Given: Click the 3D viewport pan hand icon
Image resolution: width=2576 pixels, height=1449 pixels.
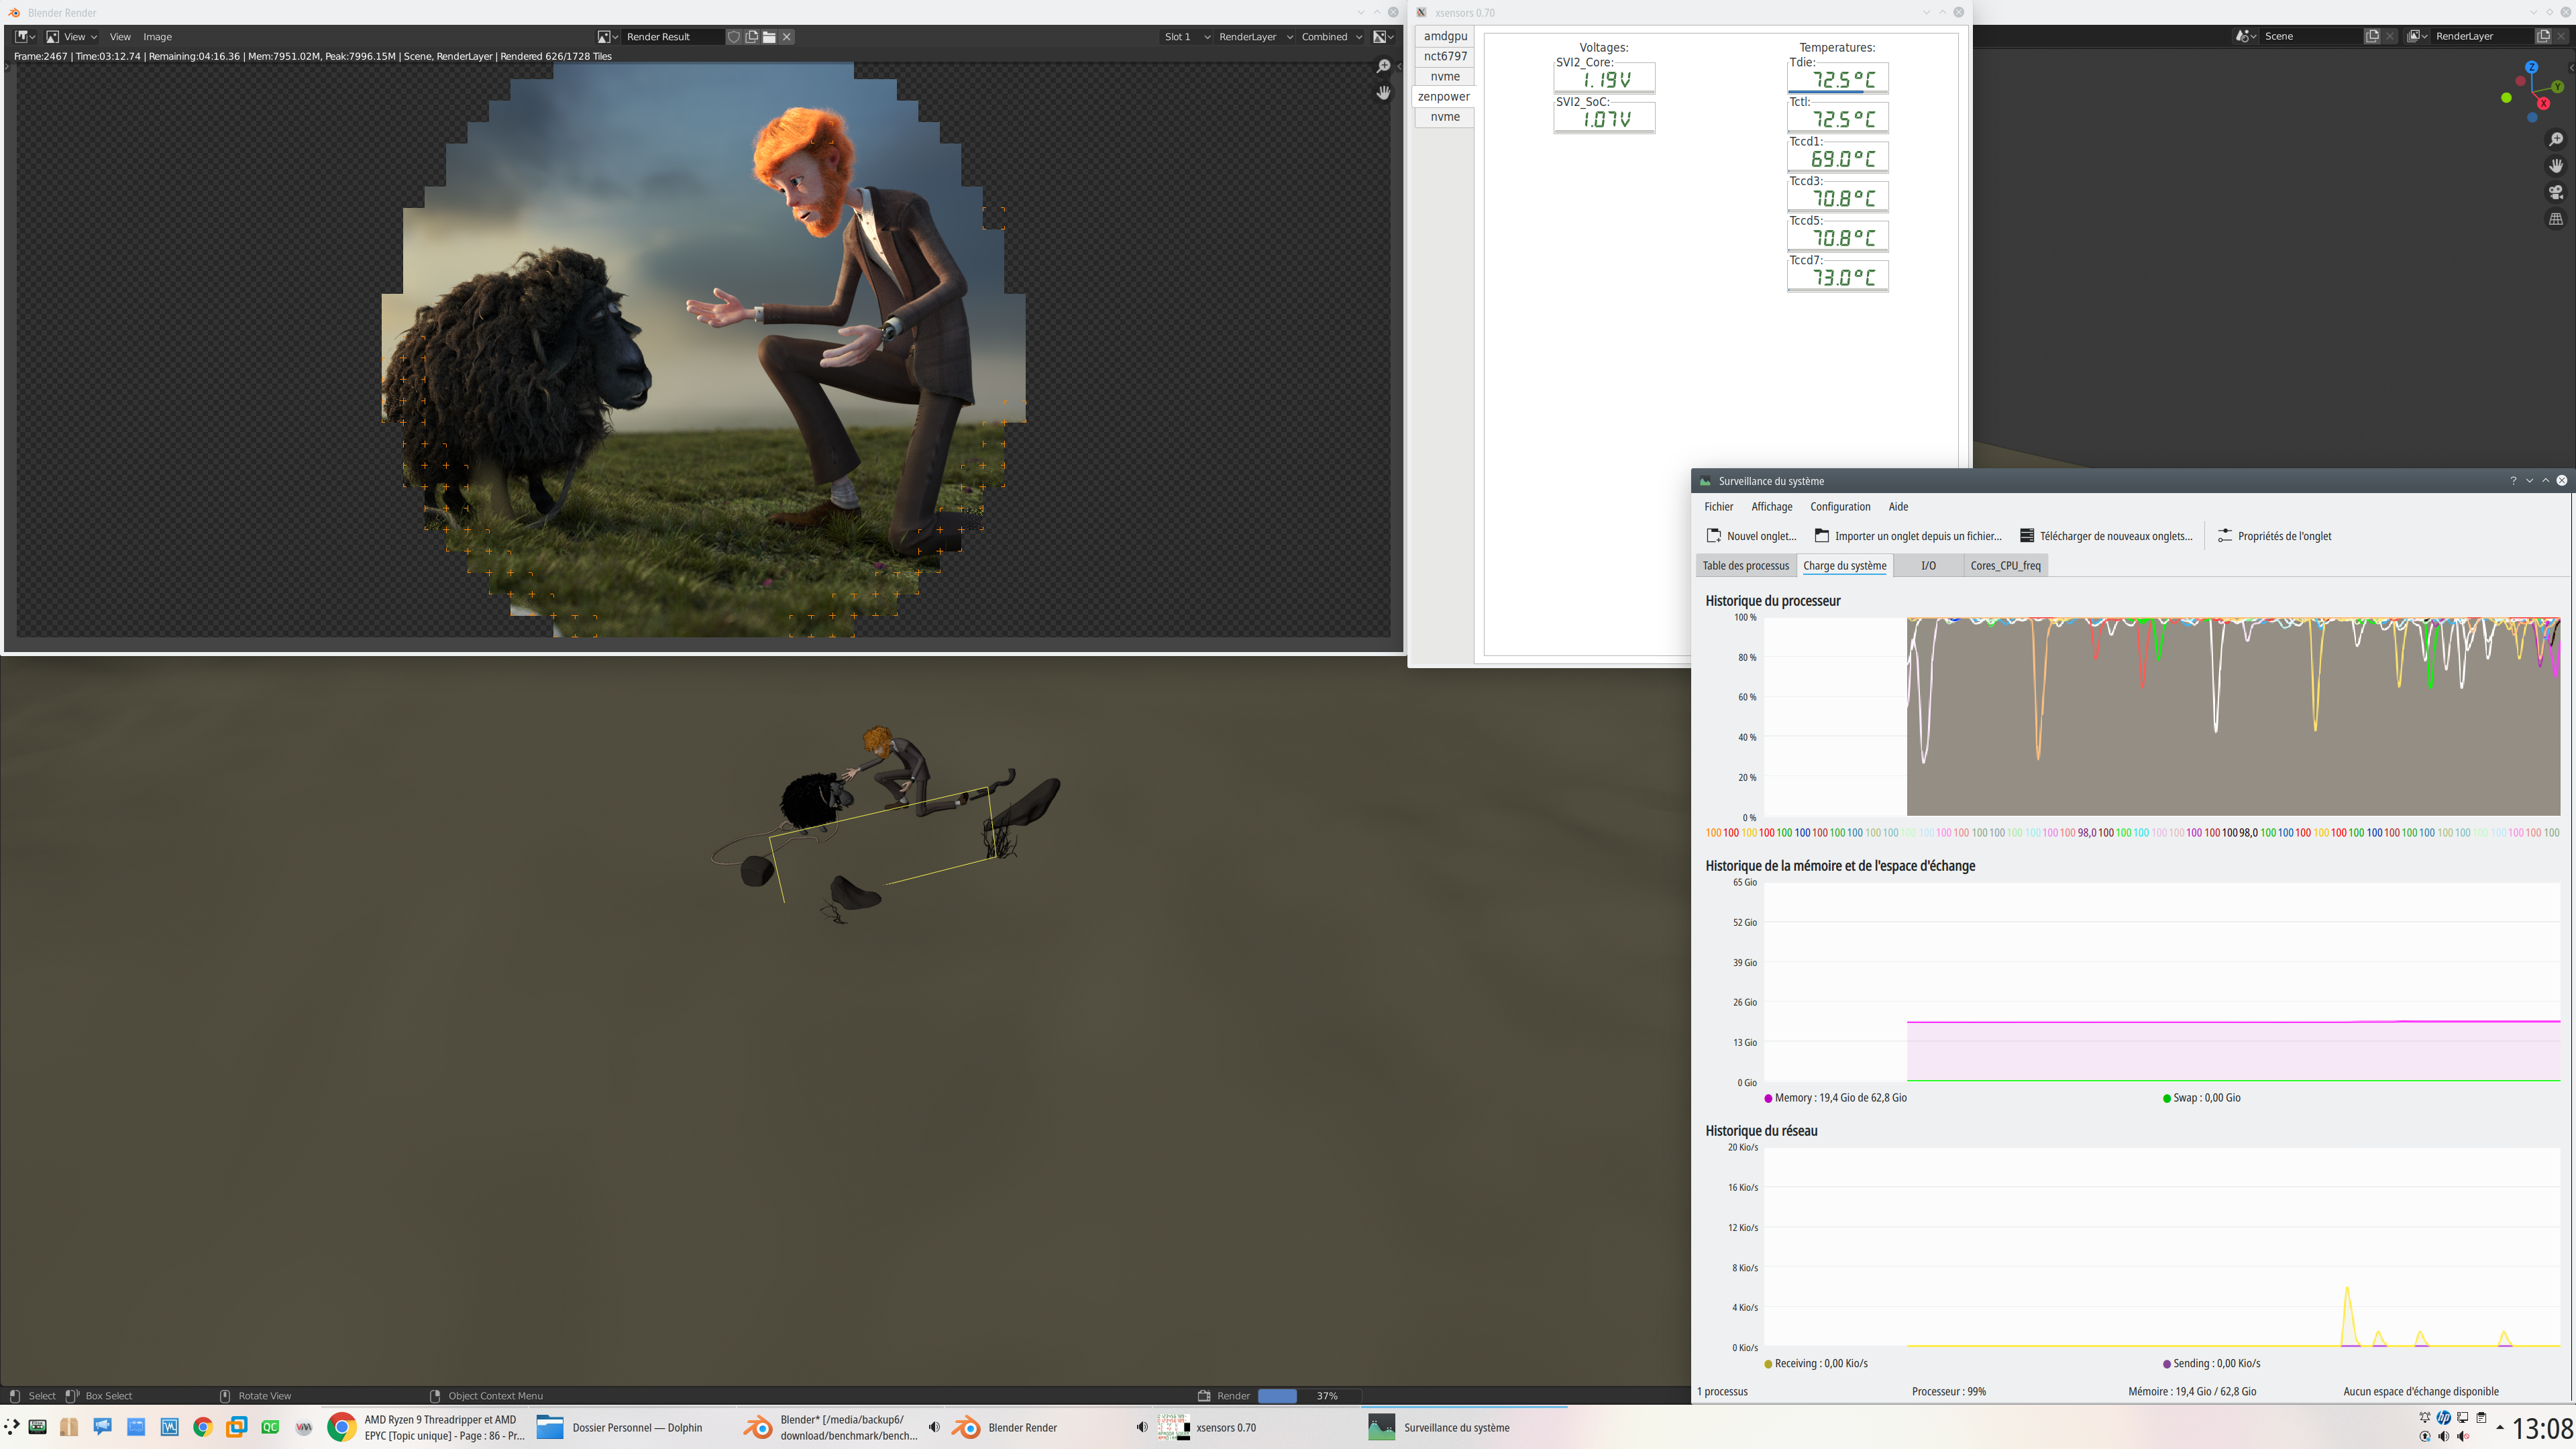Looking at the screenshot, I should click(2556, 166).
